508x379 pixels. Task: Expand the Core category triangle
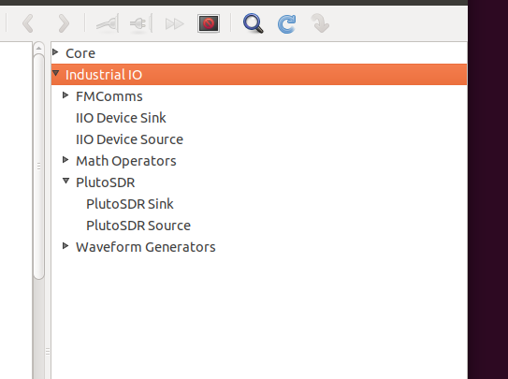point(55,51)
